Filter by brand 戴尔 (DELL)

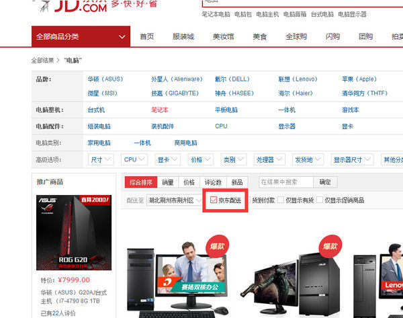[x=232, y=79]
